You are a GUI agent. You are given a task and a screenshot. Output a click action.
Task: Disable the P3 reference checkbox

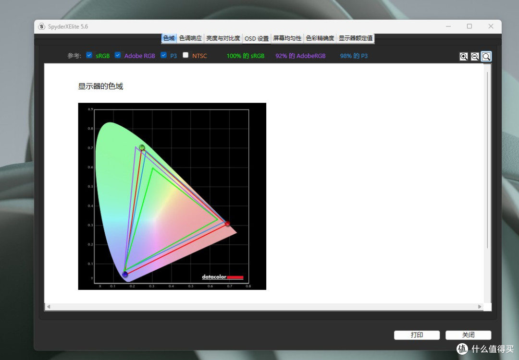click(163, 55)
